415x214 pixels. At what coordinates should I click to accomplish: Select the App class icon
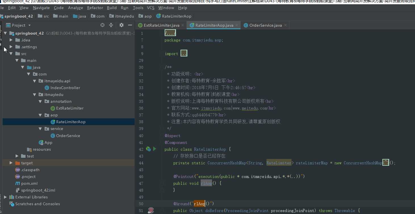41,142
